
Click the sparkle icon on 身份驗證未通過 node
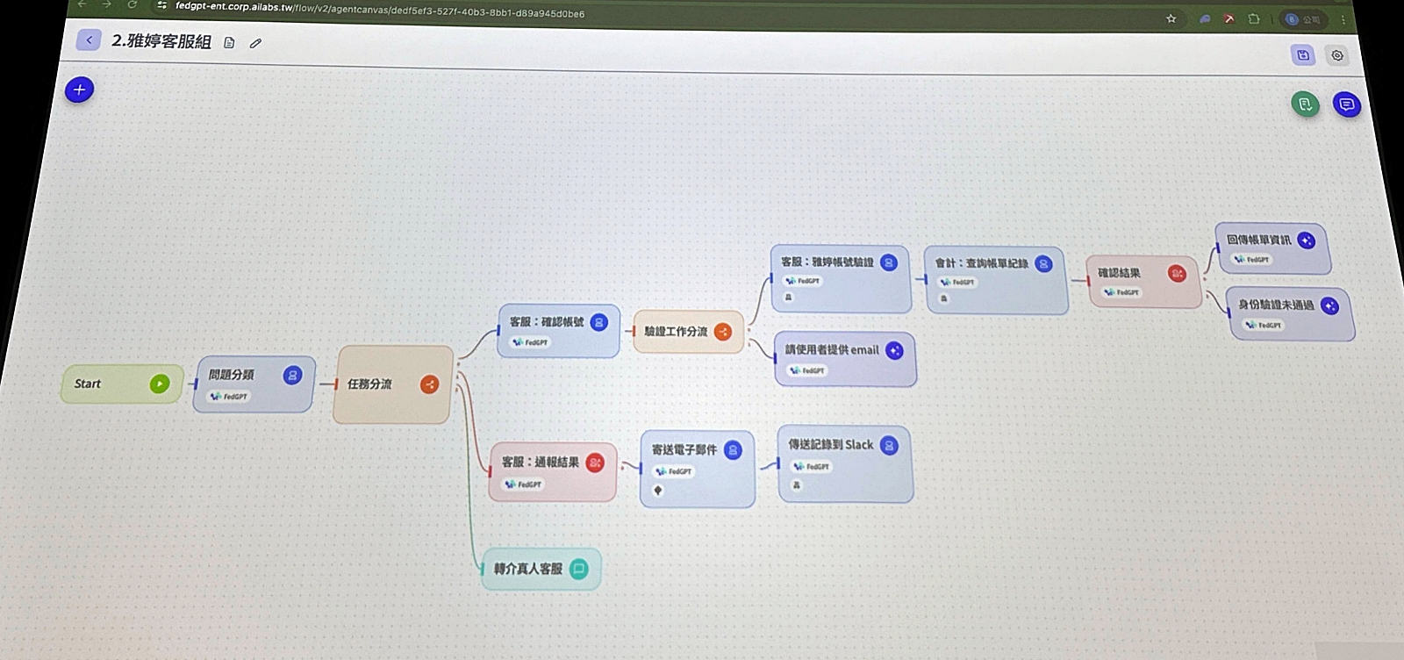1330,305
